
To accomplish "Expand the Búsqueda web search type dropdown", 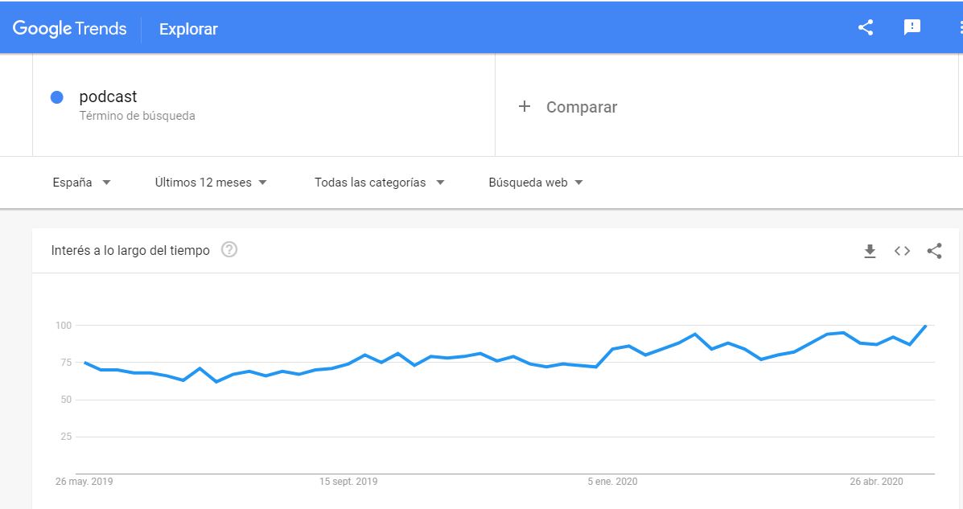I will tap(536, 183).
